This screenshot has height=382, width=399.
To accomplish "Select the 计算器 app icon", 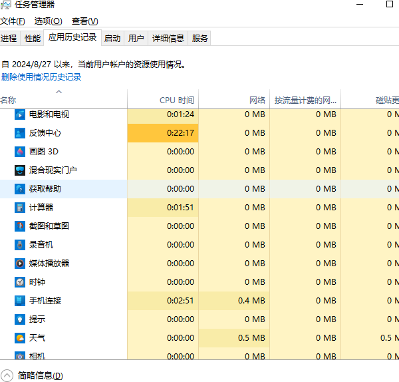I will pos(20,208).
